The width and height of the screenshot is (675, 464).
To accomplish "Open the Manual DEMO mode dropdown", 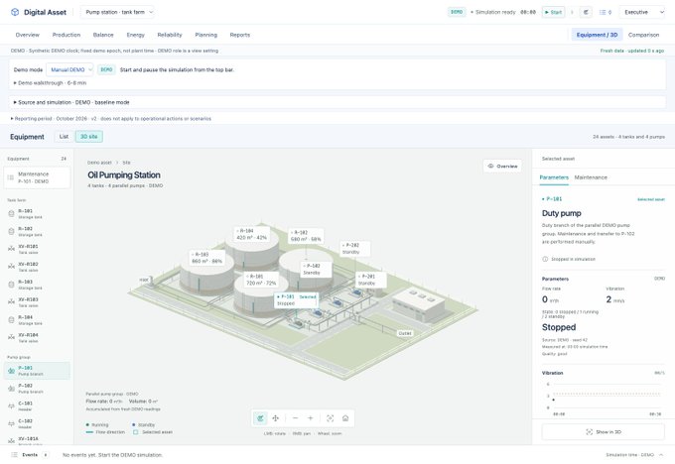I will [69, 69].
